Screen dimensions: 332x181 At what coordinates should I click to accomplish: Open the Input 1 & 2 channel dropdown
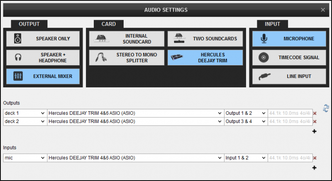(246, 158)
